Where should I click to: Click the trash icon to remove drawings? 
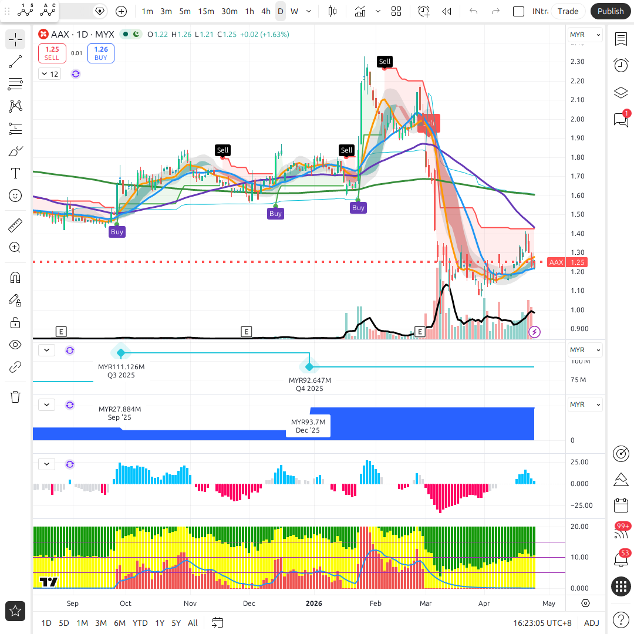coord(15,397)
